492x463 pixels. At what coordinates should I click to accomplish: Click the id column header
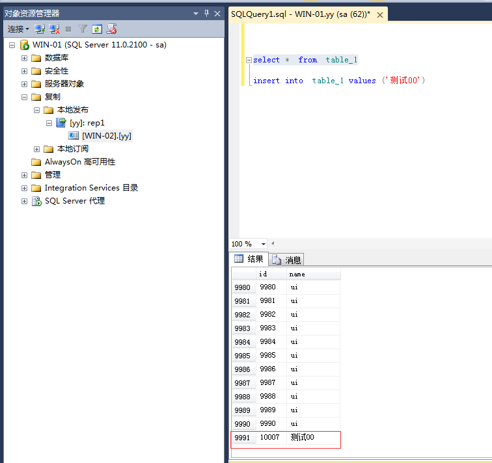point(271,274)
